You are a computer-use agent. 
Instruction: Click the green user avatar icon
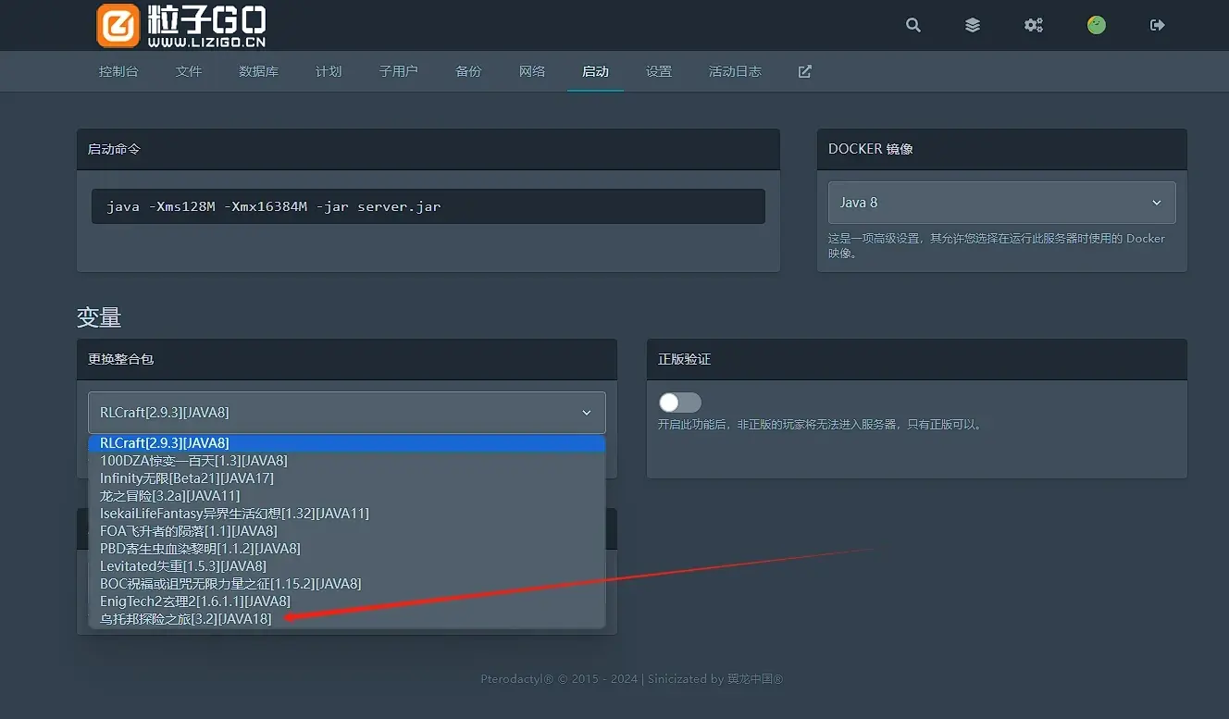pos(1097,25)
